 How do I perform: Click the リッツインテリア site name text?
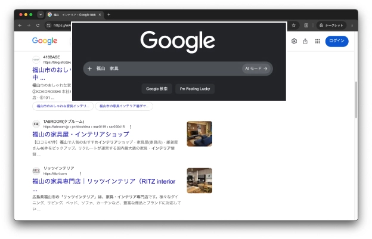58,168
